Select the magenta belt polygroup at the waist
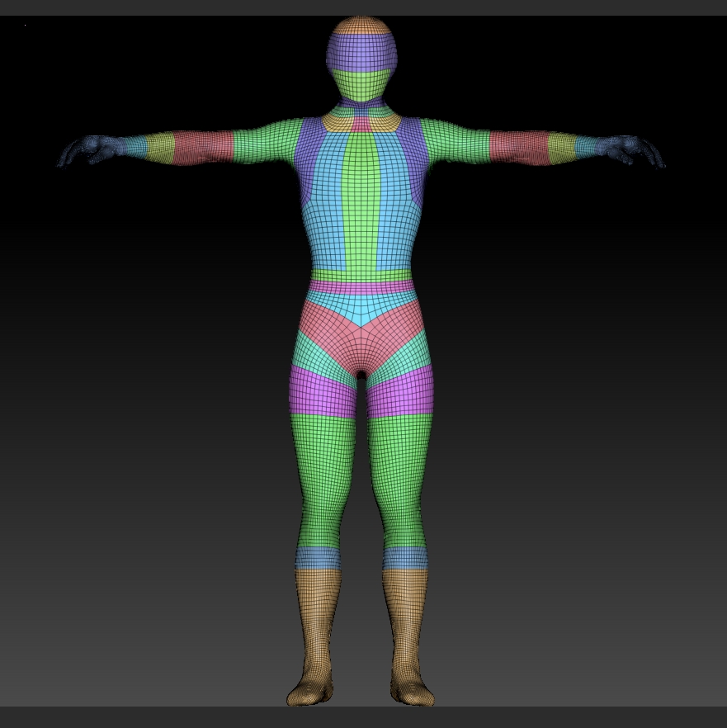727x728 pixels. (361, 286)
